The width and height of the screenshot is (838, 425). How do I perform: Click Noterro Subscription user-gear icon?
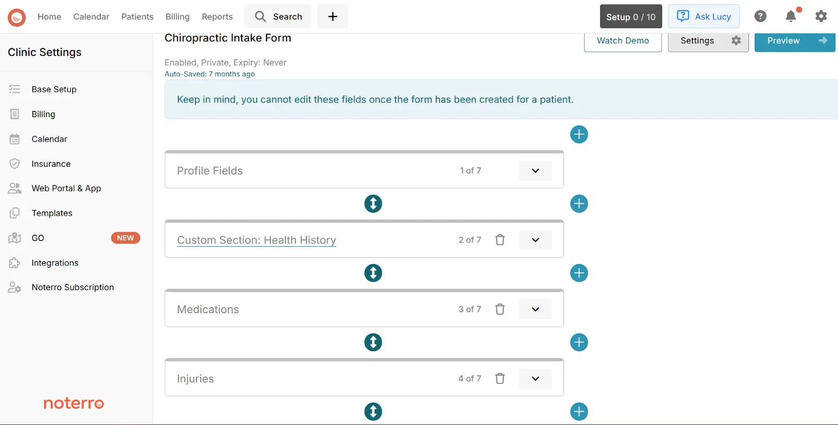point(15,287)
